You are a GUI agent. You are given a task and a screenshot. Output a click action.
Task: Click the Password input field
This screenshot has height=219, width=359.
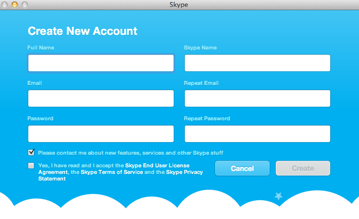click(101, 134)
